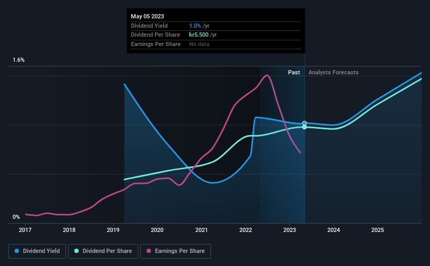Select the teal Dividend Per Share data point marker
Image resolution: width=430 pixels, height=266 pixels.
[x=304, y=127]
